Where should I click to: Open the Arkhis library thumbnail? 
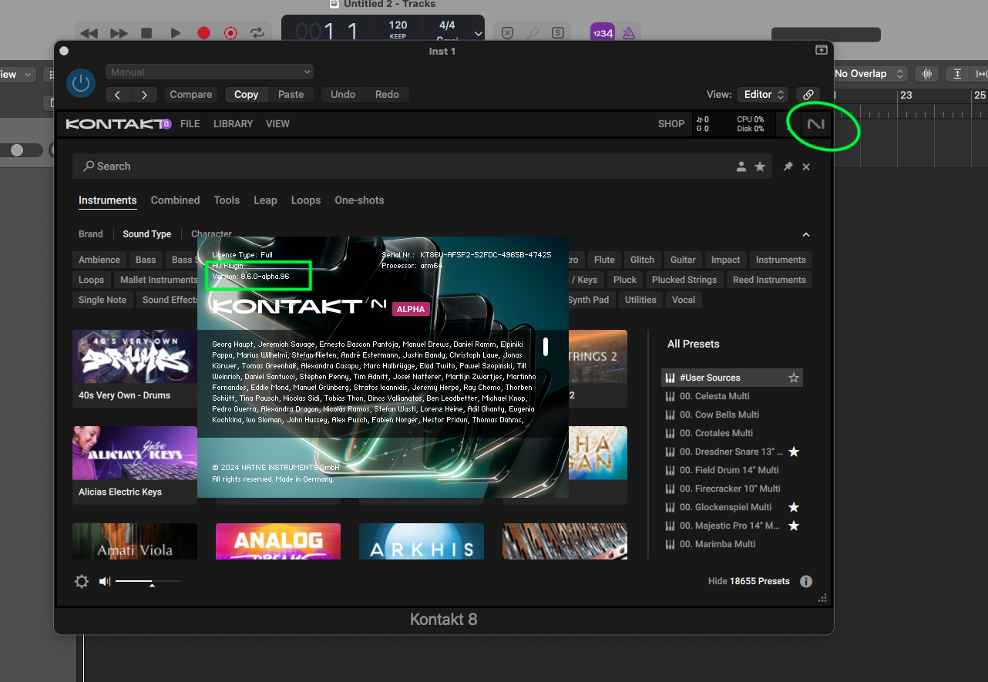point(422,541)
